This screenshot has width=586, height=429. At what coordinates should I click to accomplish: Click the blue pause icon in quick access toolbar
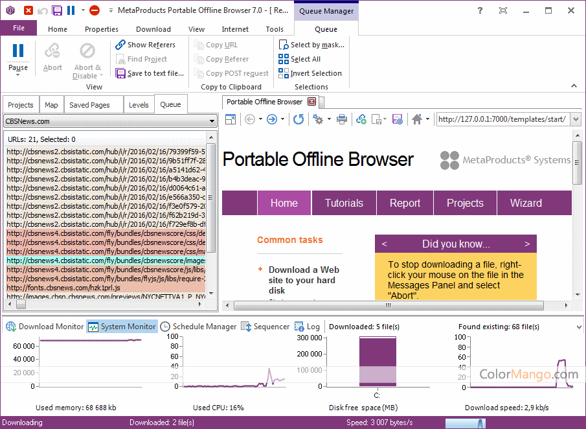coord(71,10)
